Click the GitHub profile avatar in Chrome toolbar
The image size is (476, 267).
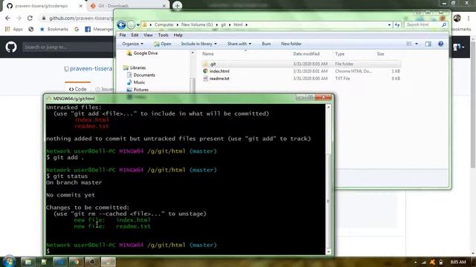pos(457,18)
